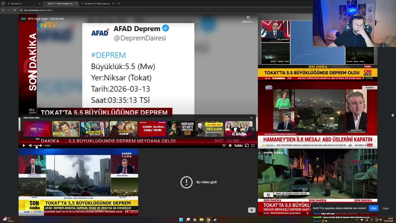The image size is (396, 223).
Task: Go forward in browser history
Action: coord(8,10)
